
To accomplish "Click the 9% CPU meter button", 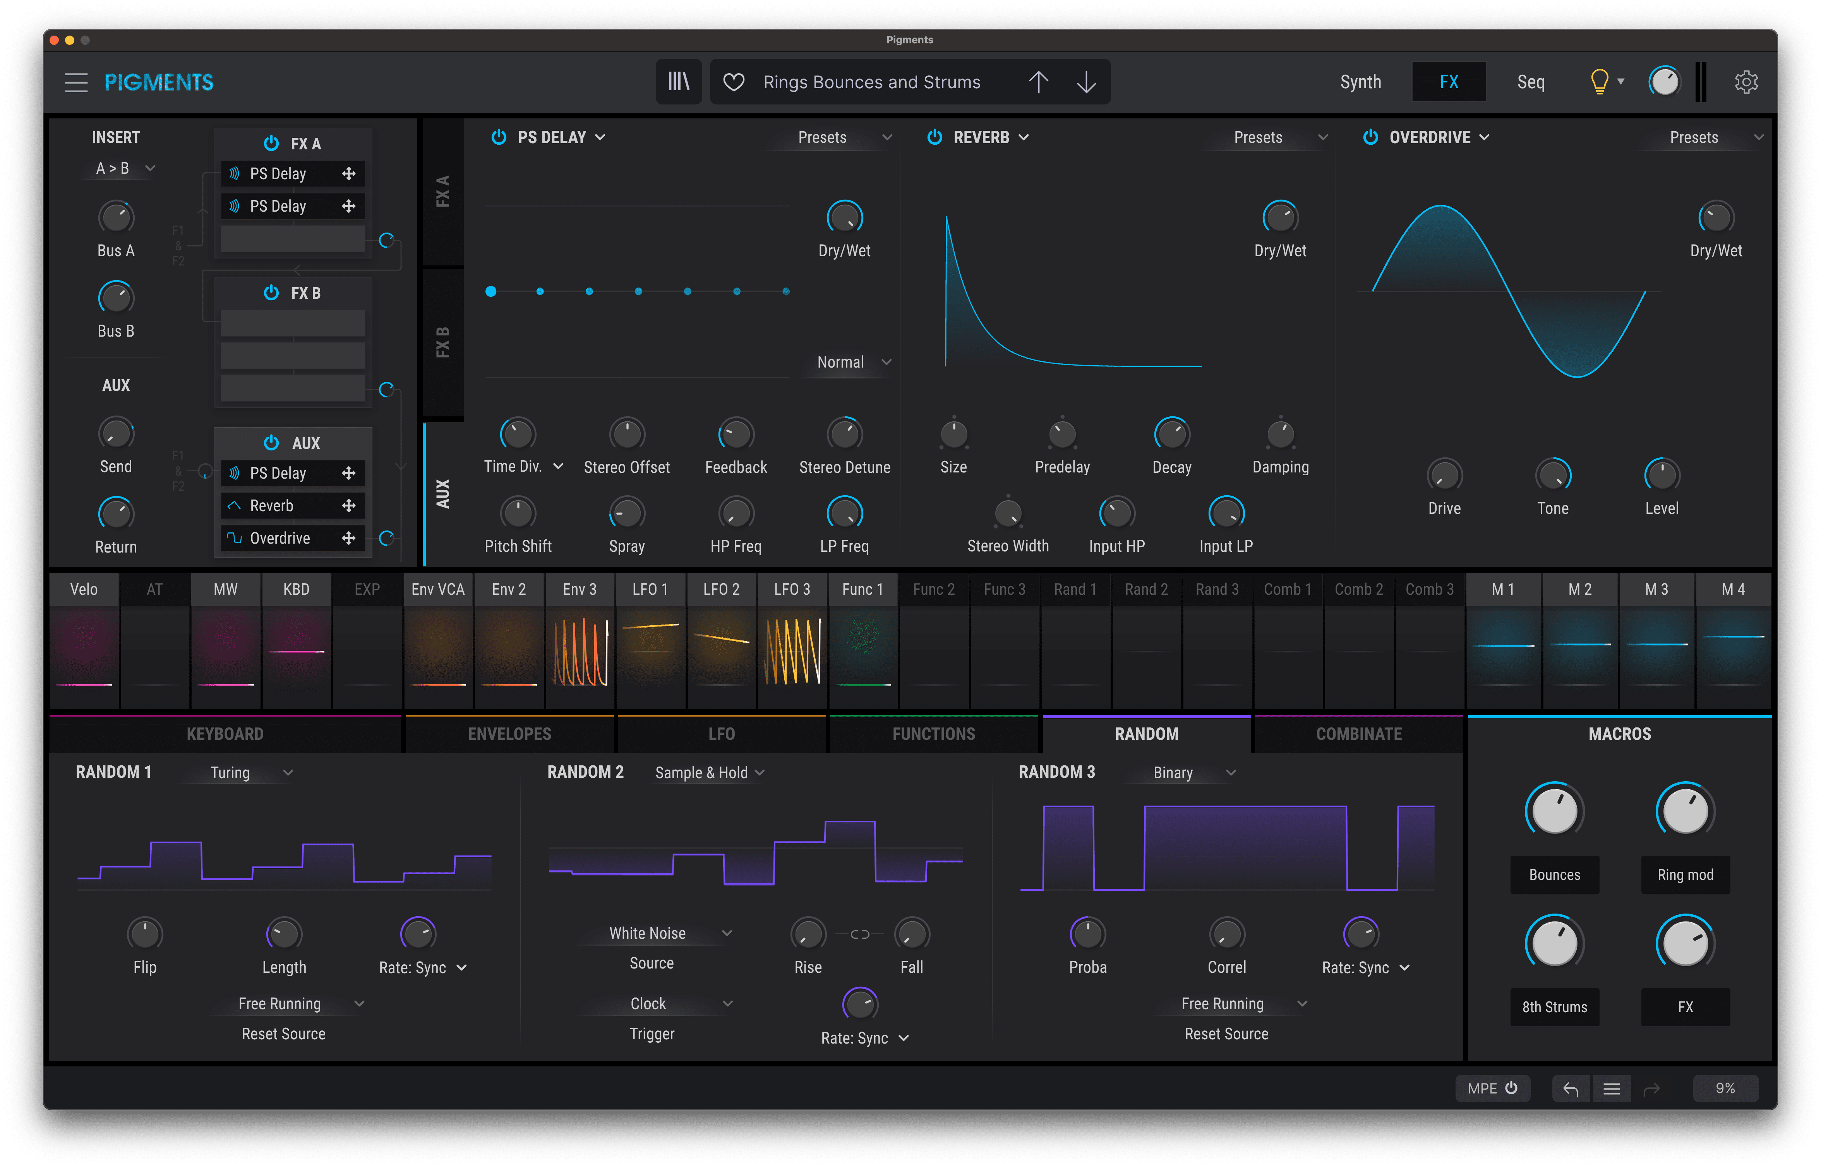I will click(1725, 1087).
